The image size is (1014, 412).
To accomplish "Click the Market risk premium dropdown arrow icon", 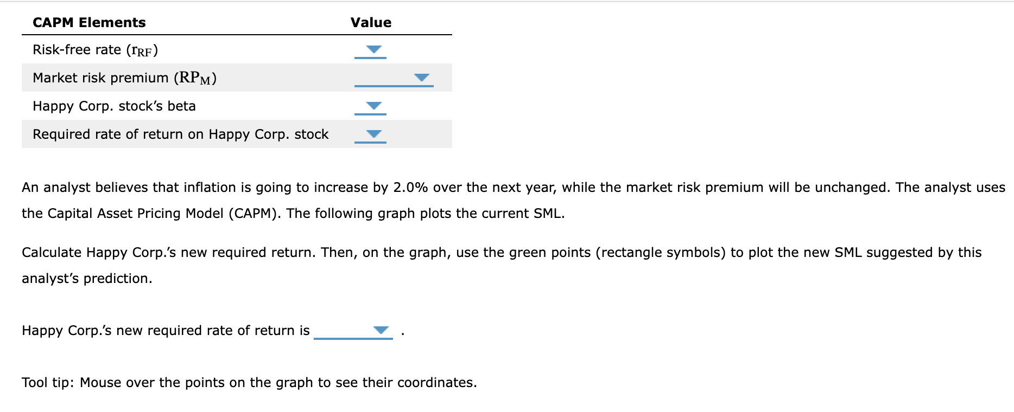I will tap(422, 77).
